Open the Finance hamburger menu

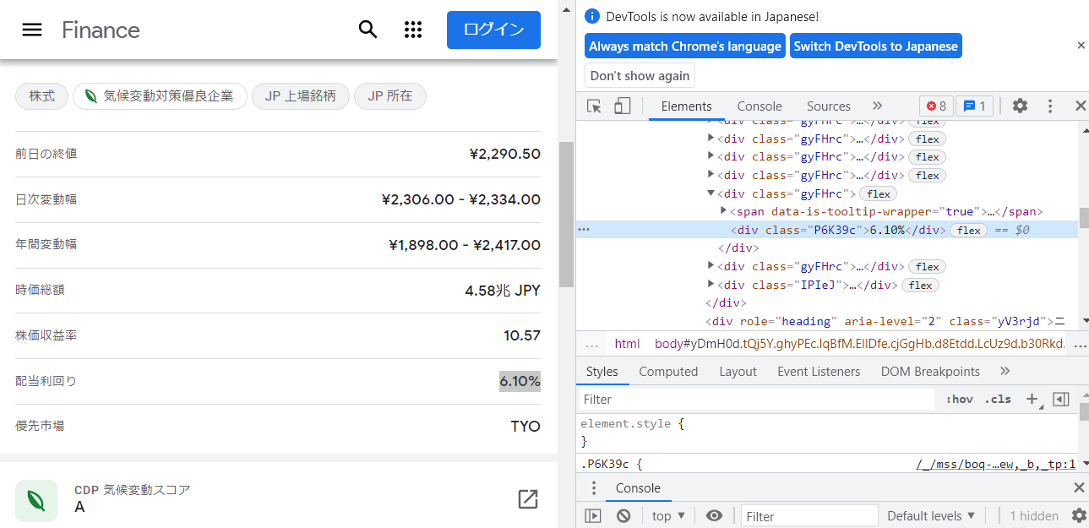tap(32, 30)
